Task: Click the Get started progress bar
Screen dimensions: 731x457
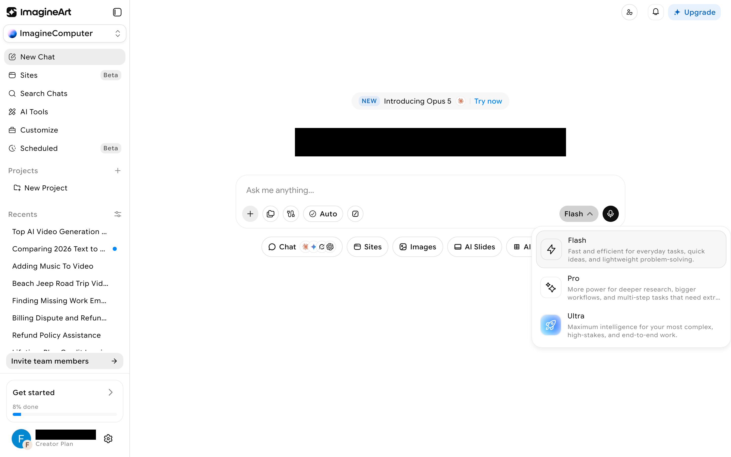Action: coord(65,414)
